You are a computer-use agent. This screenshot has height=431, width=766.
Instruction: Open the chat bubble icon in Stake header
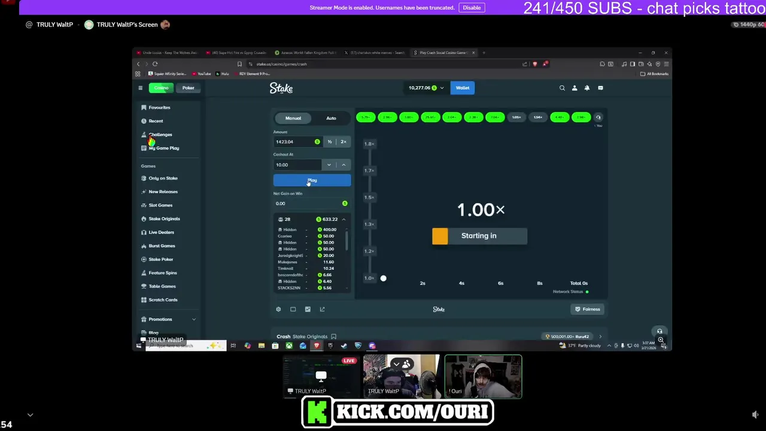click(600, 88)
